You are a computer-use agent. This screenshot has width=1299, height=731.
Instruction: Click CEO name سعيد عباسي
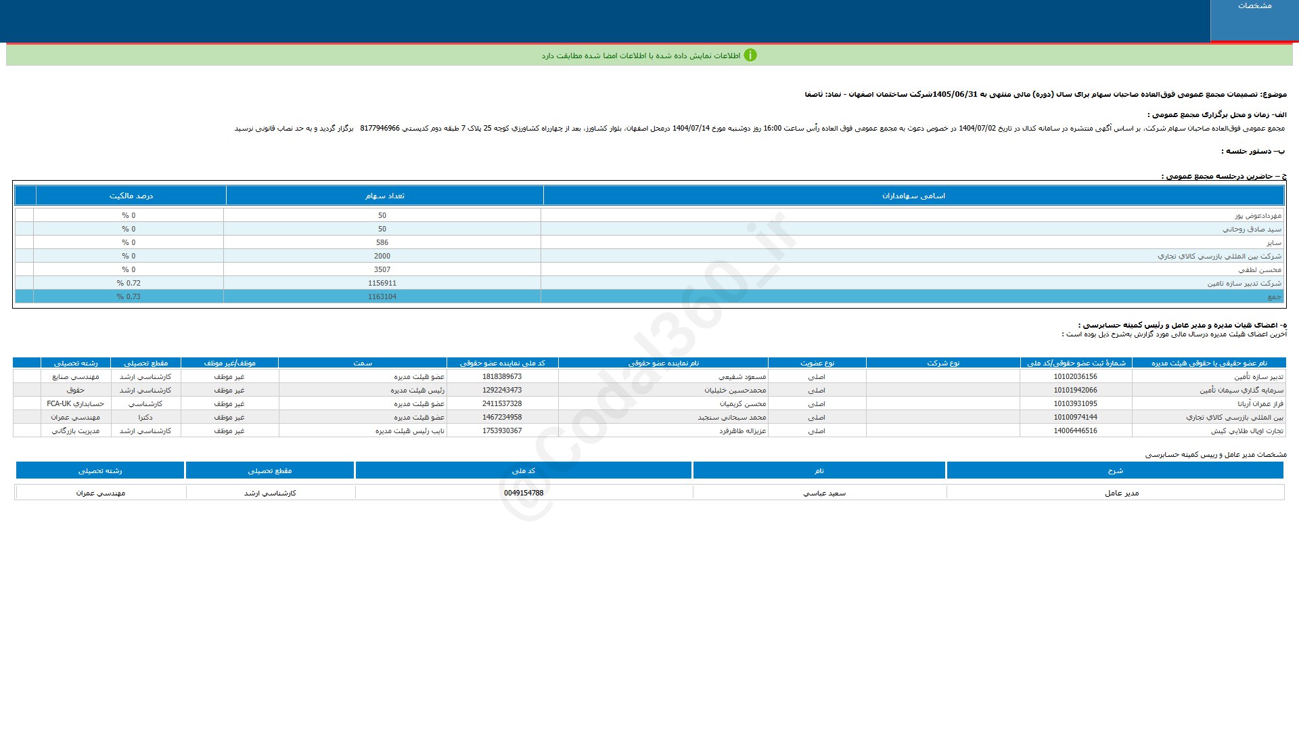(x=824, y=493)
